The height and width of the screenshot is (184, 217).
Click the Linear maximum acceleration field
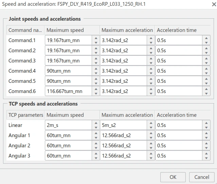(x=123, y=125)
